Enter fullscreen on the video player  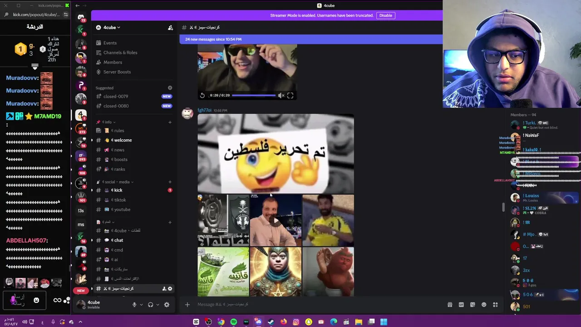coord(290,95)
